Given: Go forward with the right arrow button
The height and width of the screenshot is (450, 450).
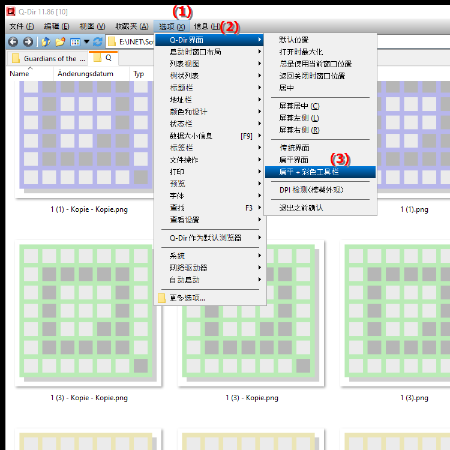Looking at the screenshot, I should (28, 42).
